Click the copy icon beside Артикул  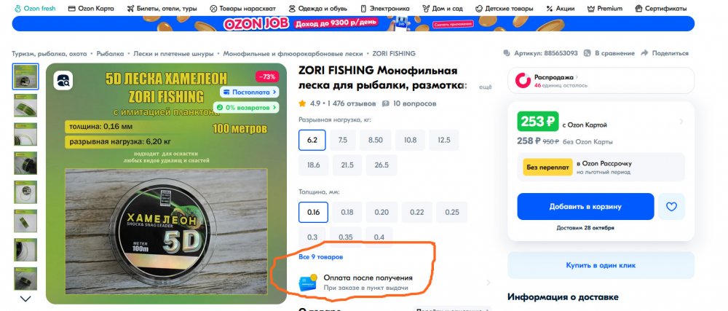click(507, 53)
